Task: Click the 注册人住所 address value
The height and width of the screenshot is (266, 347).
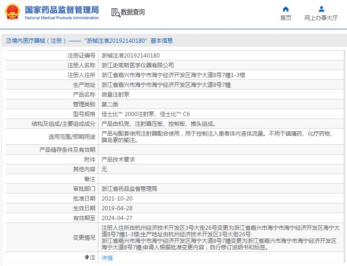Action: [173, 75]
